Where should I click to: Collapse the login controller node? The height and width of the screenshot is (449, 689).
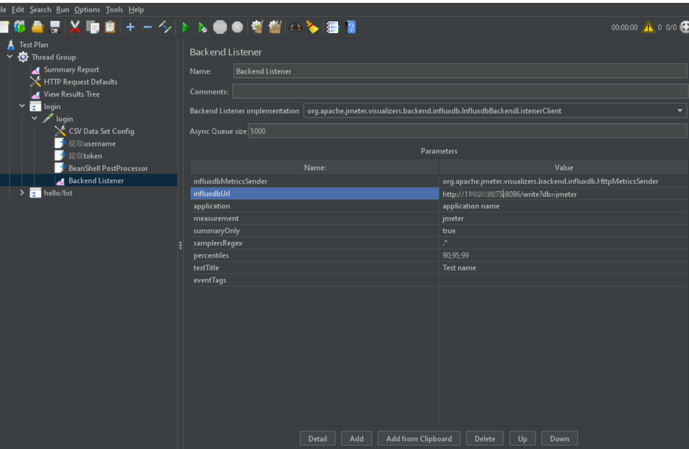(x=22, y=106)
